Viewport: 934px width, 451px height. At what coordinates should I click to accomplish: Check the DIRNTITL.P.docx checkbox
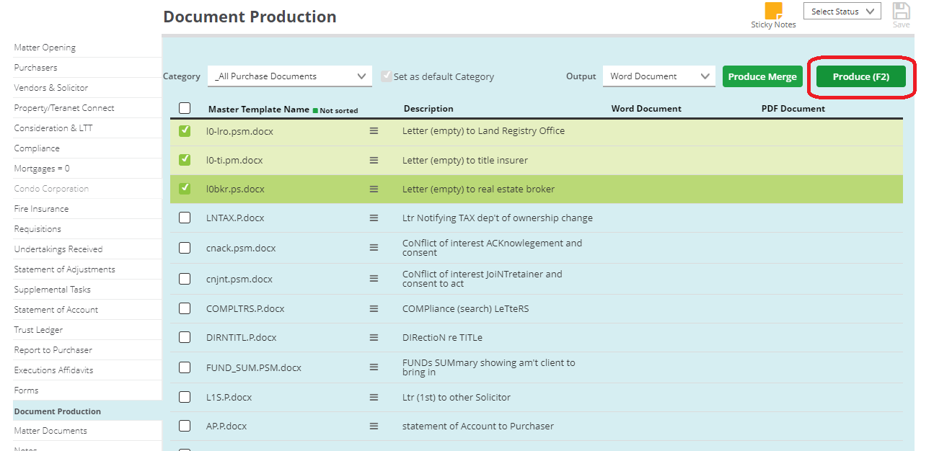[185, 337]
